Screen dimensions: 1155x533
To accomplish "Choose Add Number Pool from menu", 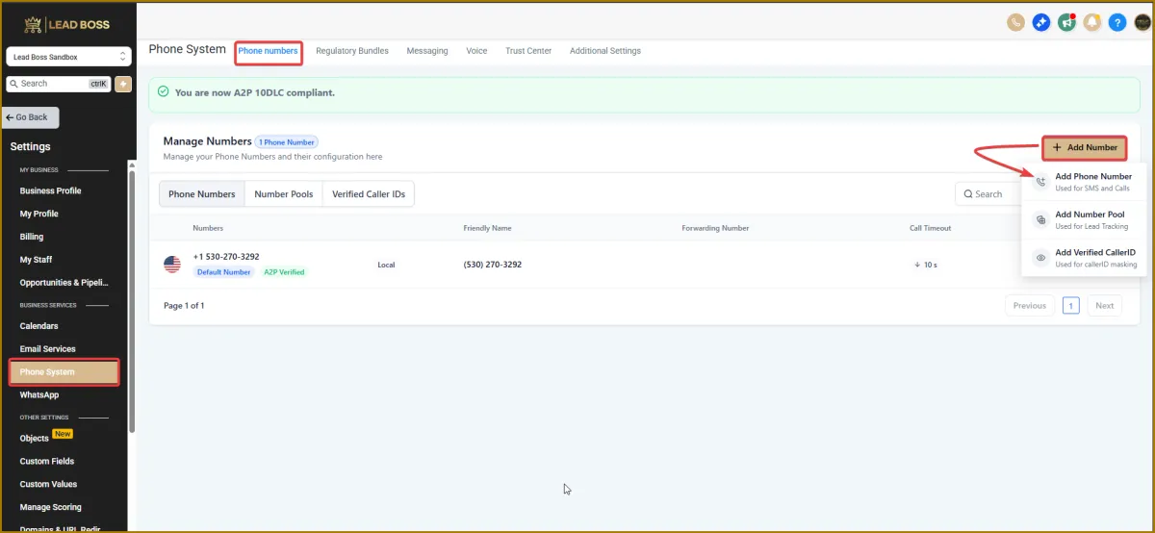I will (x=1086, y=220).
